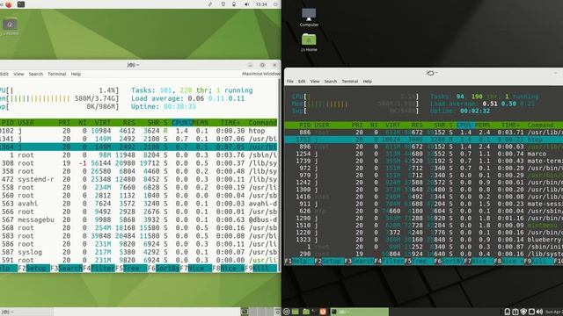Open update shield icon in right system tray

[x=523, y=312]
